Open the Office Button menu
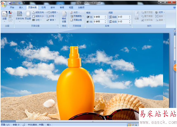This screenshot has height=127, width=177. pyautogui.click(x=3, y=4)
